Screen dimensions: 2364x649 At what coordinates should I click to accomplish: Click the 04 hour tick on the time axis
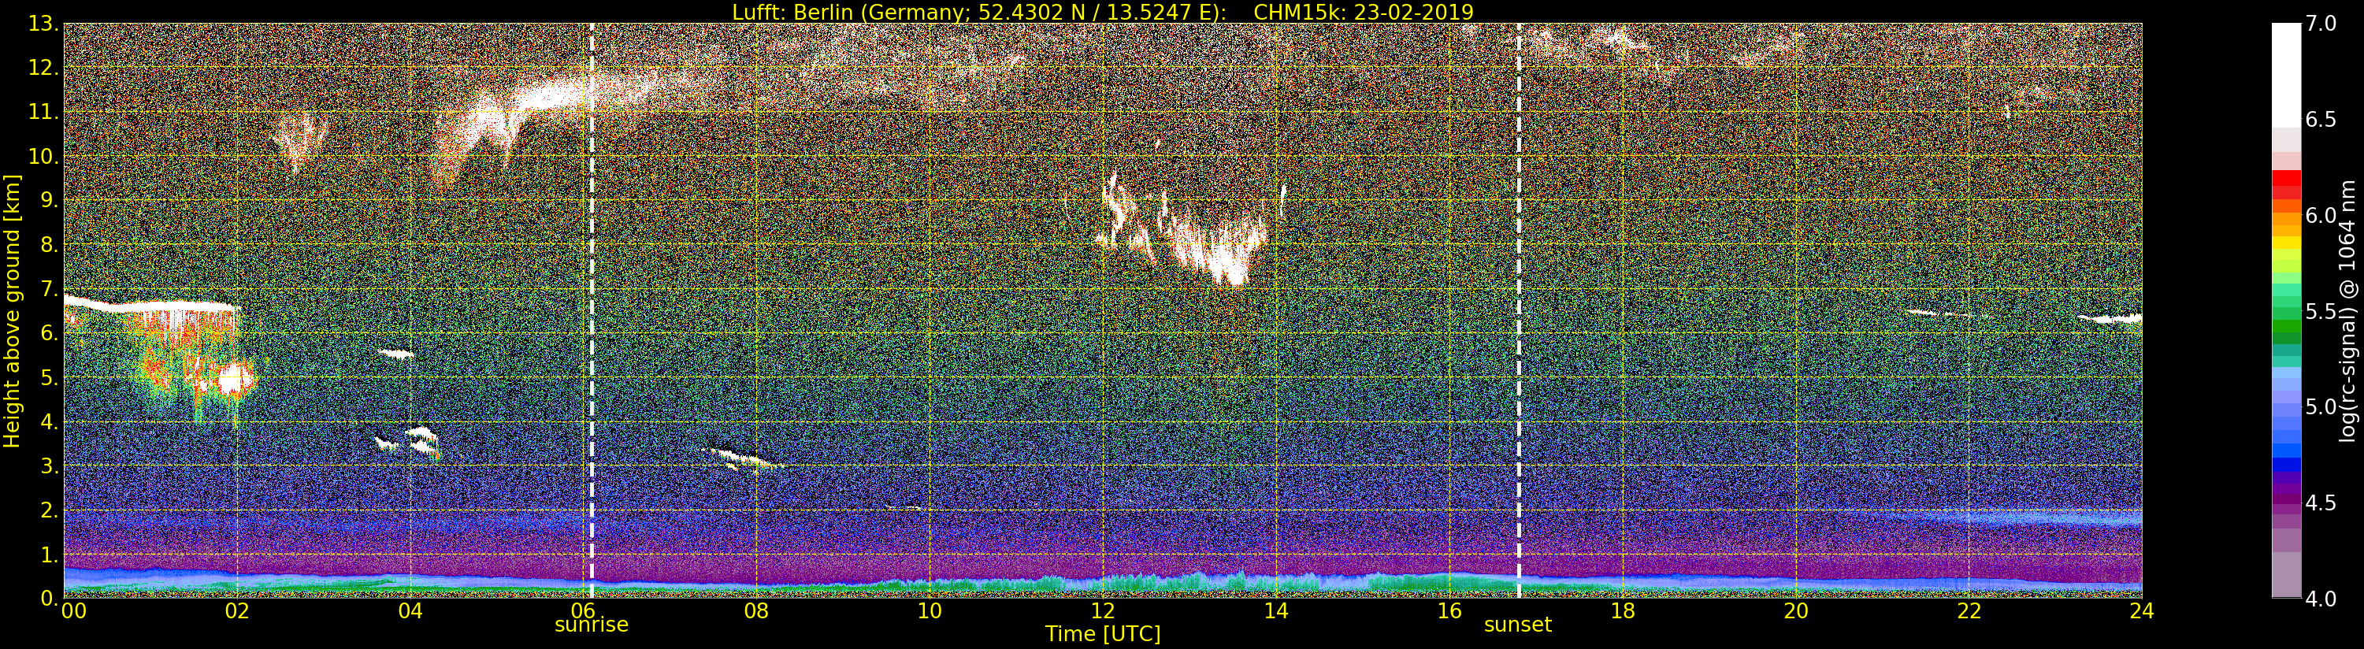(x=411, y=610)
